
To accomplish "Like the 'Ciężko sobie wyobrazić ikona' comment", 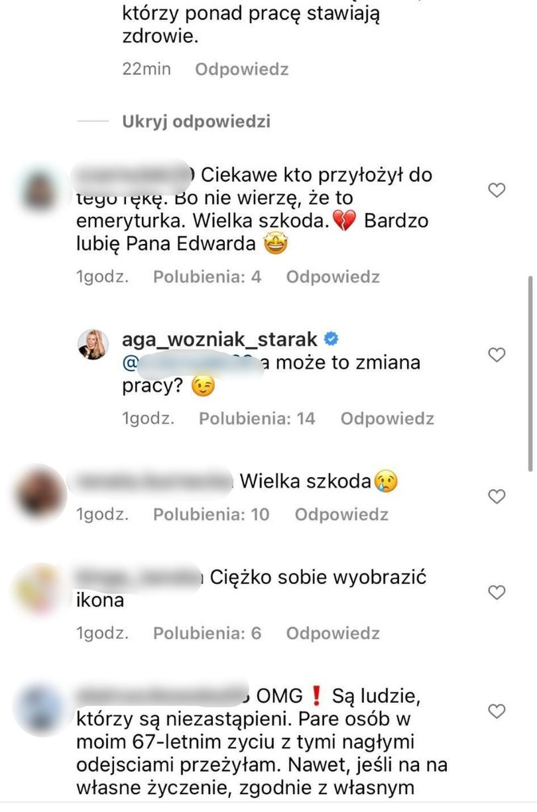I will (x=497, y=593).
